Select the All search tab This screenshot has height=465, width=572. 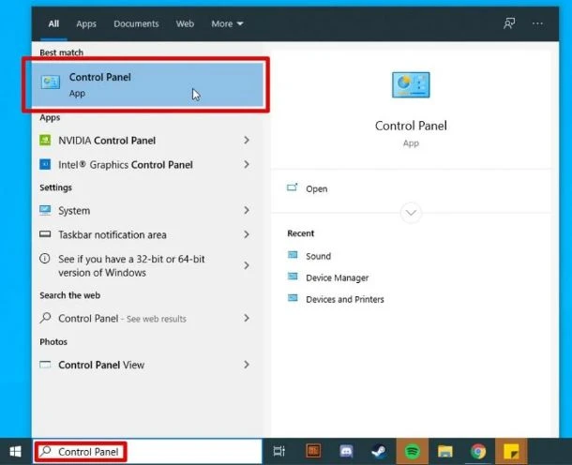(x=53, y=23)
